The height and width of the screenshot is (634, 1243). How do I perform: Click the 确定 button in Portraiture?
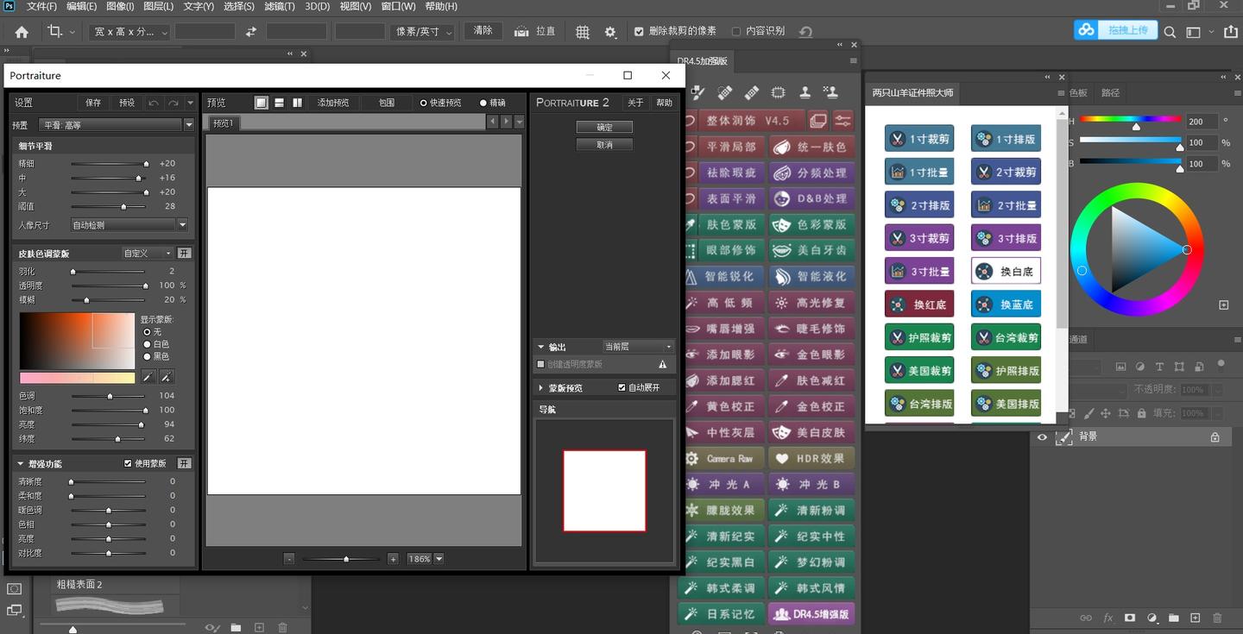[604, 127]
